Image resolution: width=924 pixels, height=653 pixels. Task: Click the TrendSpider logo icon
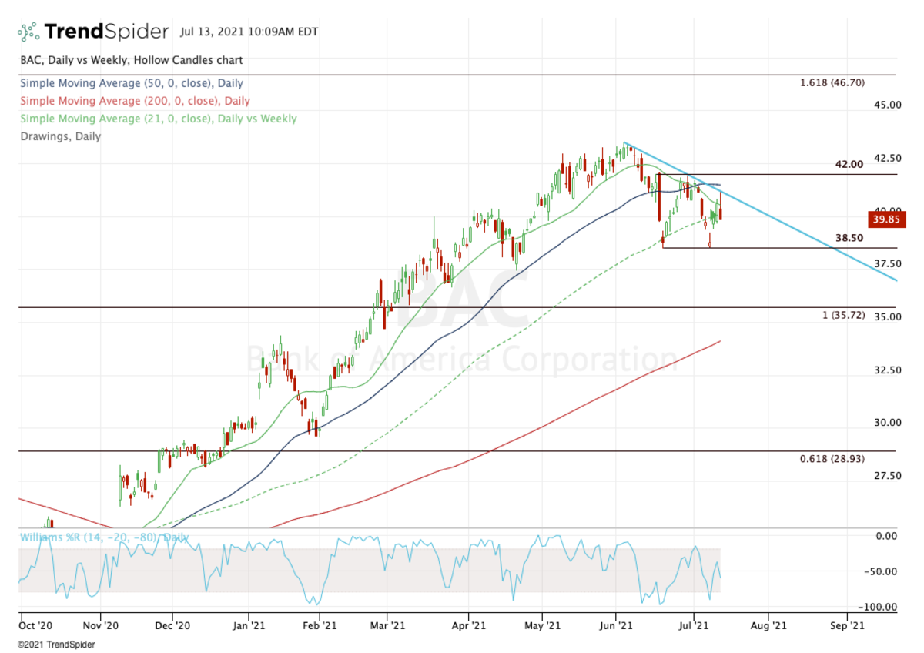click(x=28, y=32)
